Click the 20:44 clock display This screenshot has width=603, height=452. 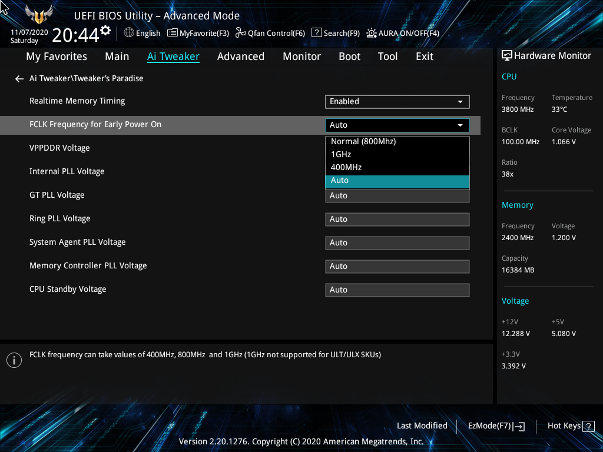(76, 35)
